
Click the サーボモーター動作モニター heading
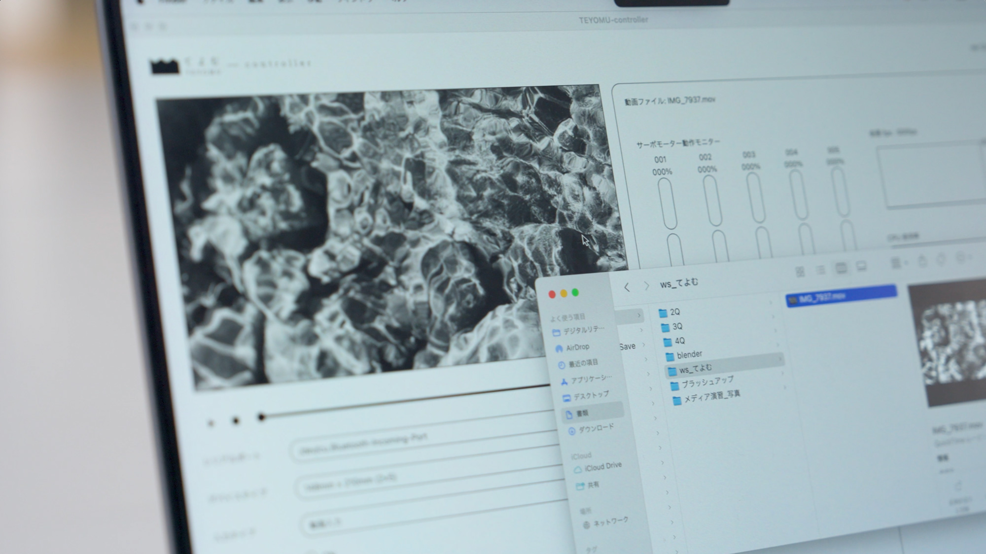tap(678, 143)
